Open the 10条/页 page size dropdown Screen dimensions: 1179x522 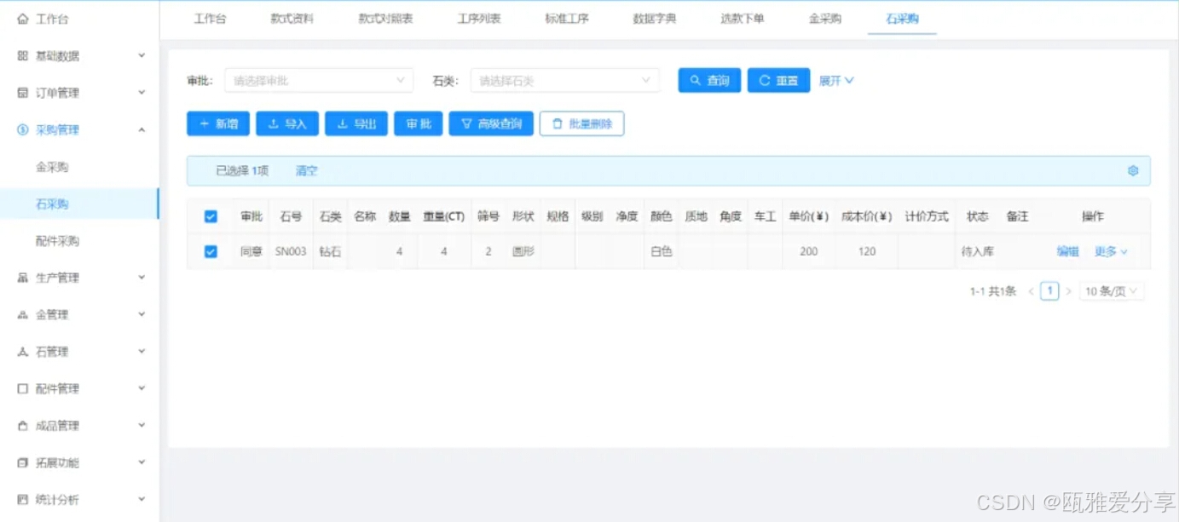coord(1112,291)
